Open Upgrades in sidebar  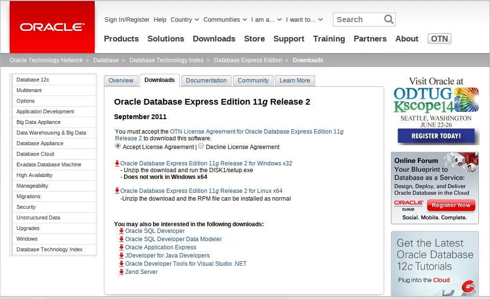[54, 228]
